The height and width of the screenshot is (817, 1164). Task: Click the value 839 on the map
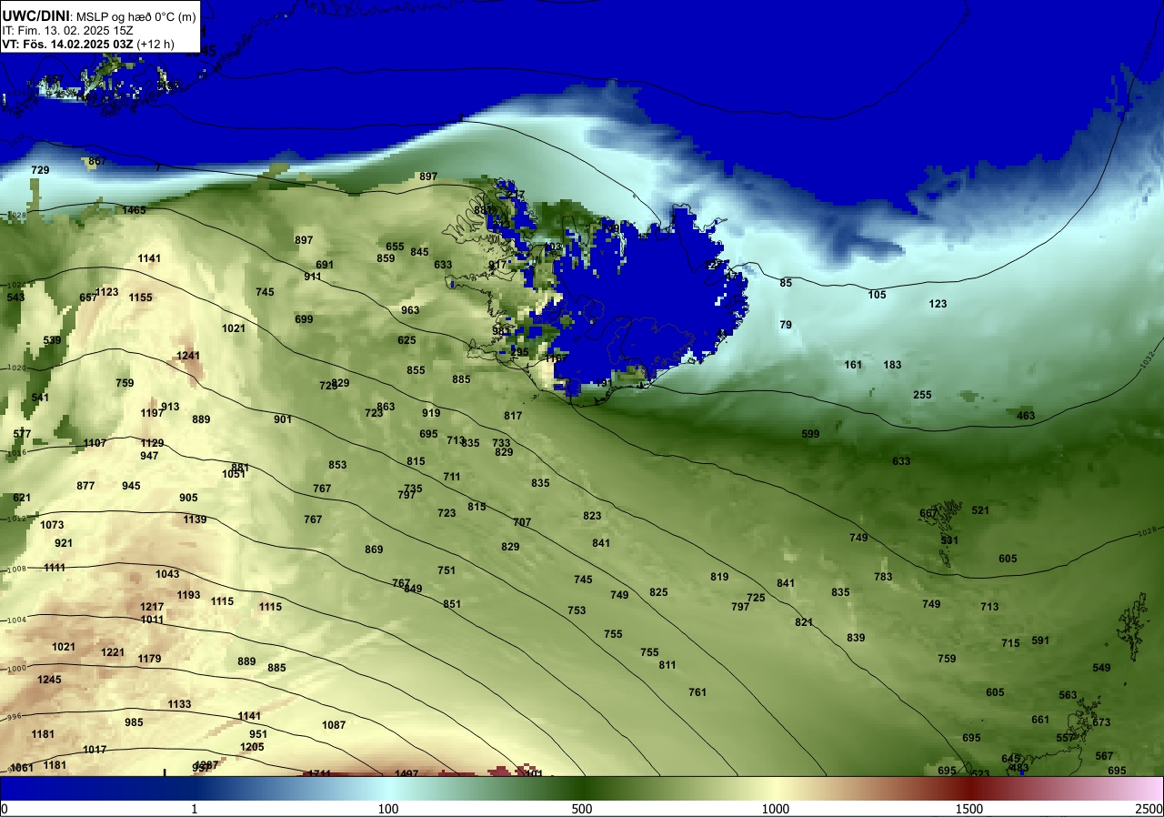(x=856, y=638)
